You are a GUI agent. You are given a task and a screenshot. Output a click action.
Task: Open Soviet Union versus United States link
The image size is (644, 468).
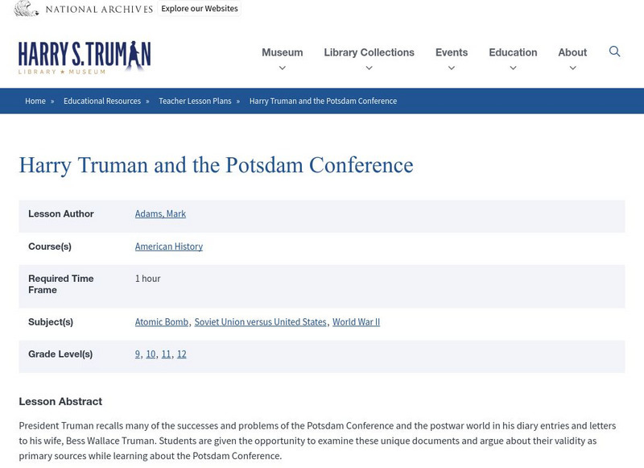260,322
